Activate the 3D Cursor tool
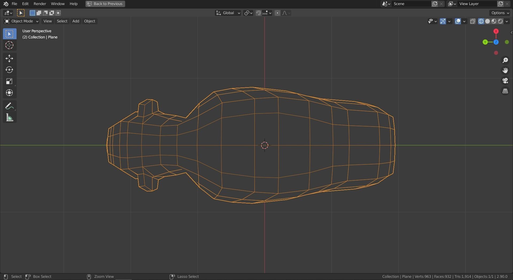Screen dimensions: 513x280 coord(10,45)
